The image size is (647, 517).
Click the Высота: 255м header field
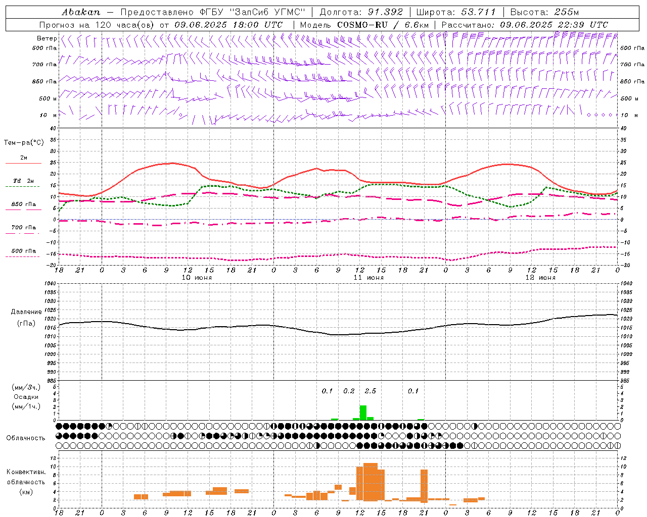click(544, 12)
